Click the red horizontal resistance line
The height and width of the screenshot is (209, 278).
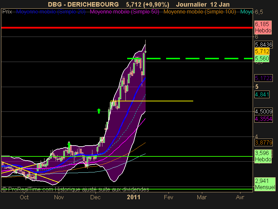coord(127,28)
